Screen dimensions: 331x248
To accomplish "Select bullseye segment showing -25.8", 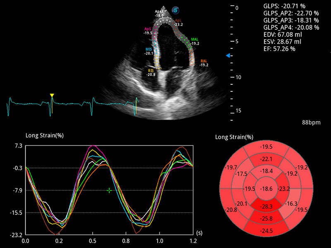I will tap(266, 219).
